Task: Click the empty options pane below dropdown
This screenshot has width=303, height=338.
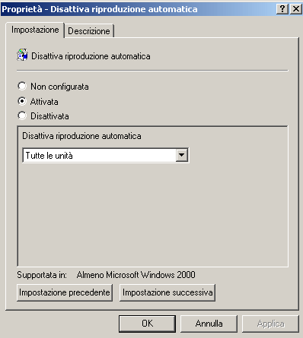Action: click(152, 214)
